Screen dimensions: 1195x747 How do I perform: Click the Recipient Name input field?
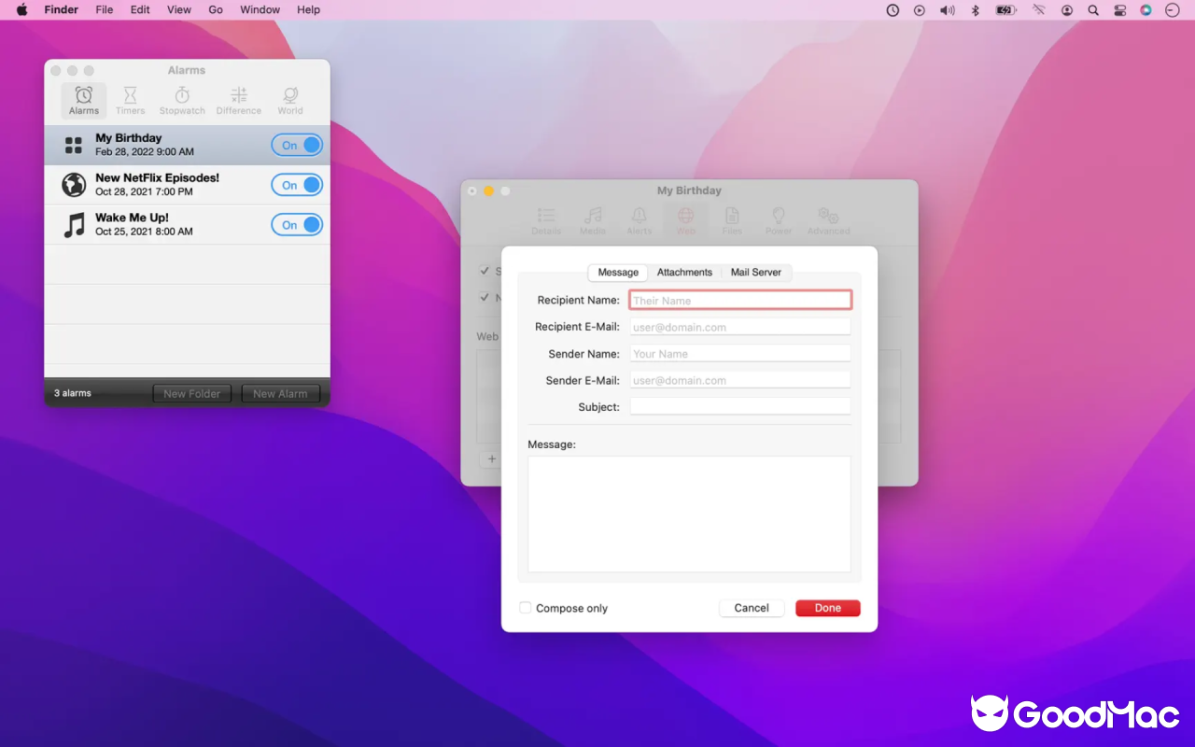(x=739, y=299)
